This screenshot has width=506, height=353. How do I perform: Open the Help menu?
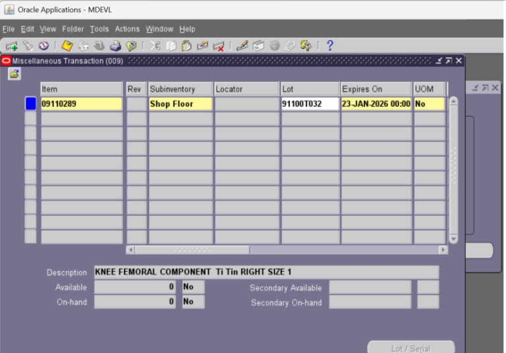(x=187, y=29)
